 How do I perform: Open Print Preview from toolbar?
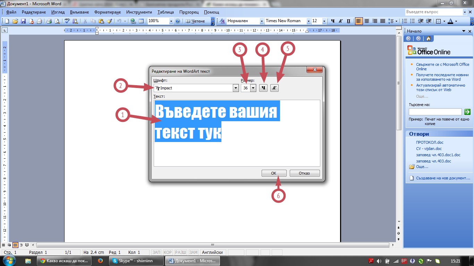click(57, 21)
